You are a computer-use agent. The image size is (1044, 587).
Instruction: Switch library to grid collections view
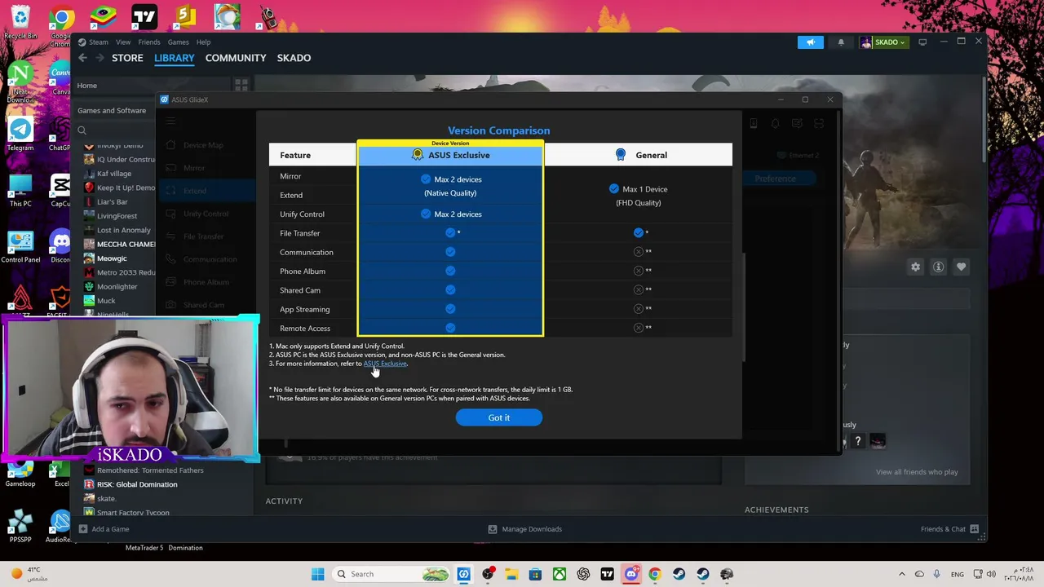241,85
